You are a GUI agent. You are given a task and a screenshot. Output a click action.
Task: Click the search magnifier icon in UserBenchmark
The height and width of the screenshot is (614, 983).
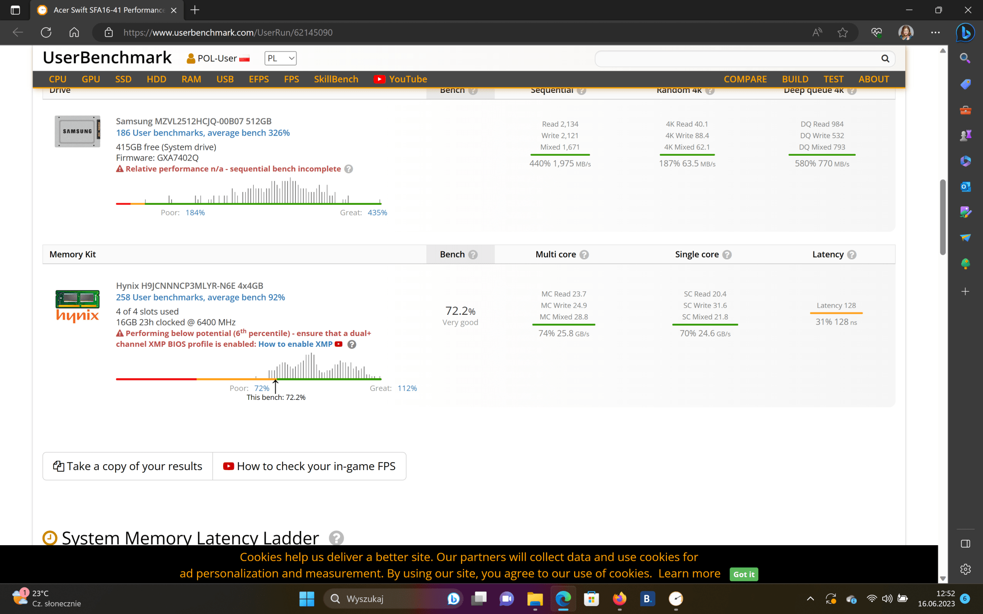885,58
